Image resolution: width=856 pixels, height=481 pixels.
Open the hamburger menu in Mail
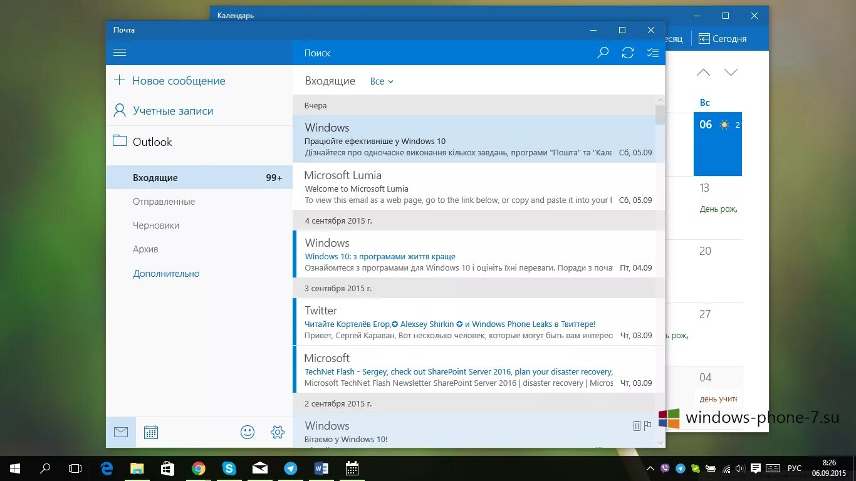[120, 53]
